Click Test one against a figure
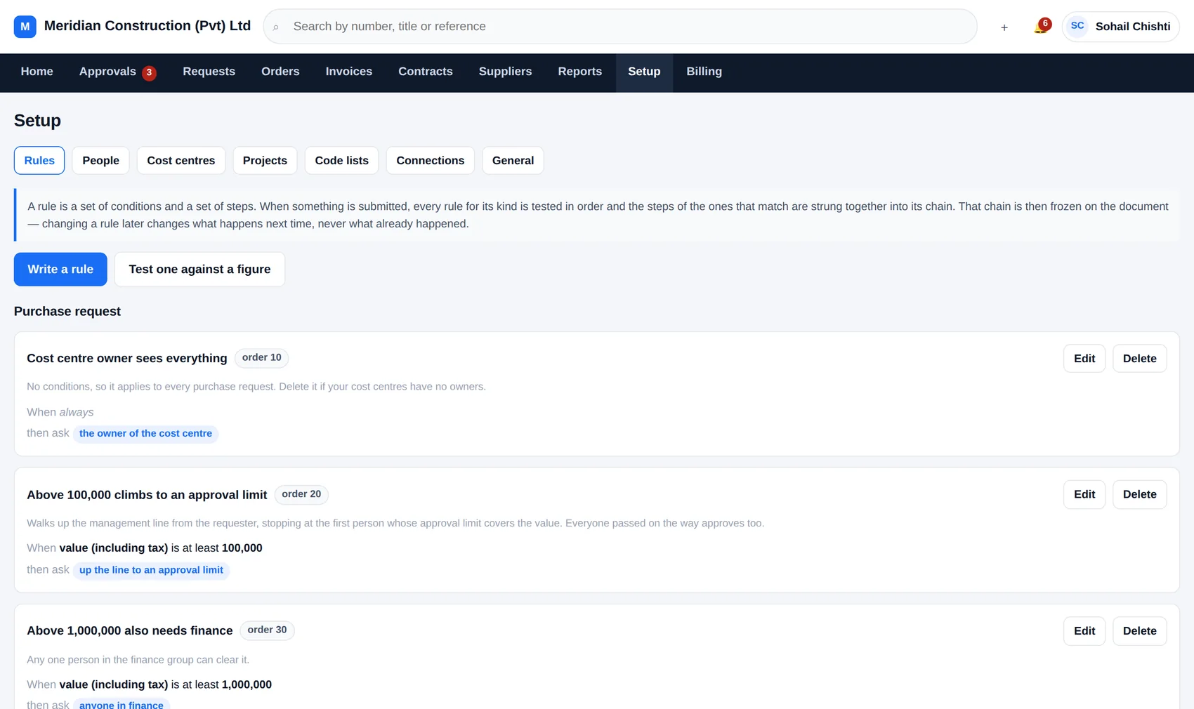1194x709 pixels. (199, 270)
